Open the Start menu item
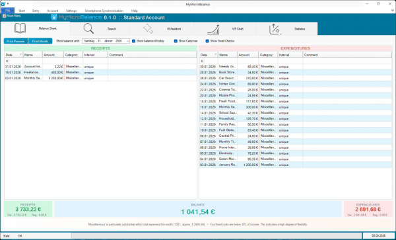Viewport: 396px width, 240px height. [22, 11]
